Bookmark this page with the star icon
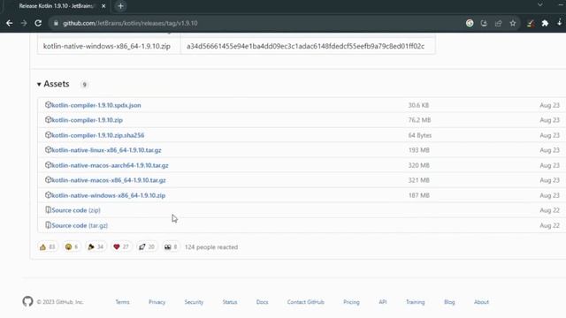The image size is (566, 318). click(x=513, y=23)
